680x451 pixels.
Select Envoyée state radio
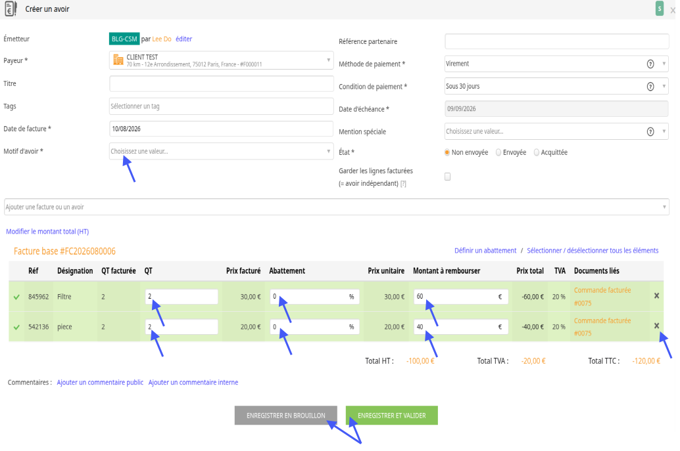(498, 152)
